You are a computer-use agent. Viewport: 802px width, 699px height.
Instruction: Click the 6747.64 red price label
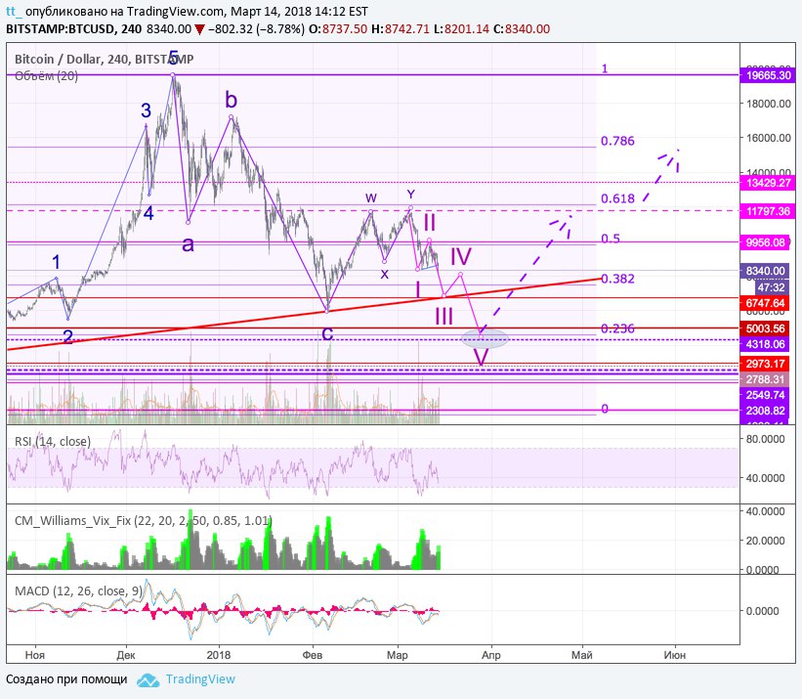tap(765, 303)
